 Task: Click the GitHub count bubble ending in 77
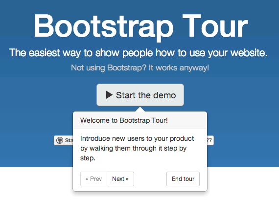tap(210, 140)
